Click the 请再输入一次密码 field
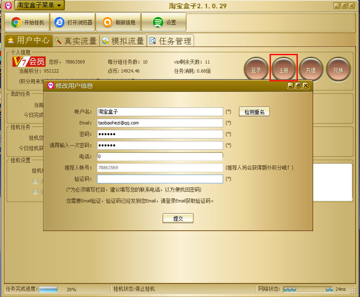Screen dimensions: 360x297 pyautogui.click(x=160, y=146)
